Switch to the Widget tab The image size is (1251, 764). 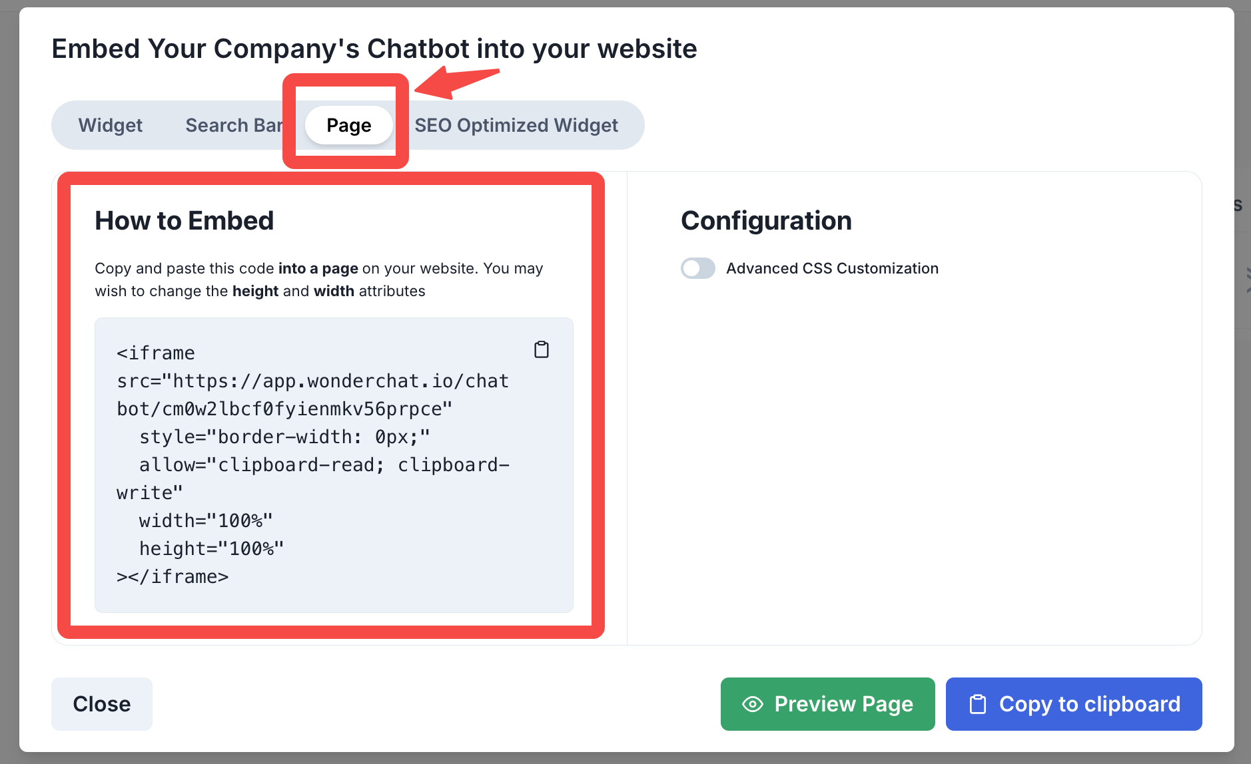[111, 125]
